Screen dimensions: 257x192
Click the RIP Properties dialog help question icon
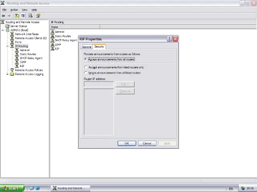click(x=169, y=39)
